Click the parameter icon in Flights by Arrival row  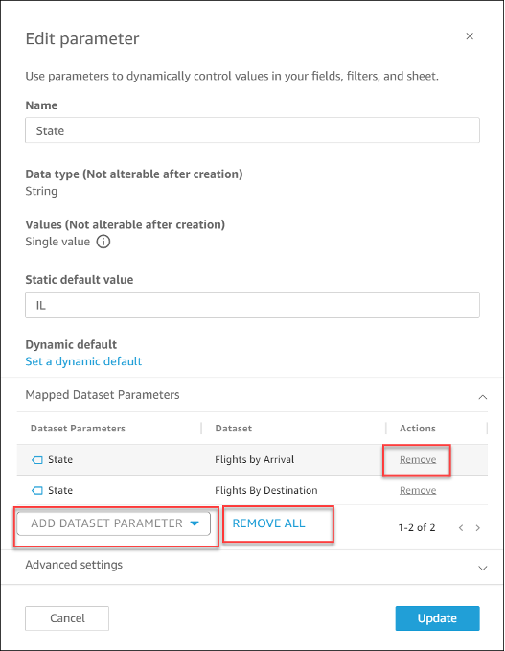[x=37, y=459]
